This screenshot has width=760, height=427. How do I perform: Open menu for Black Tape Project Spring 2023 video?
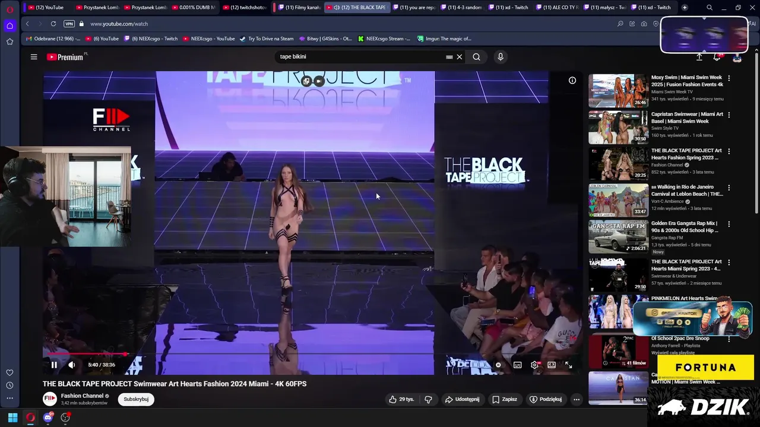(729, 151)
